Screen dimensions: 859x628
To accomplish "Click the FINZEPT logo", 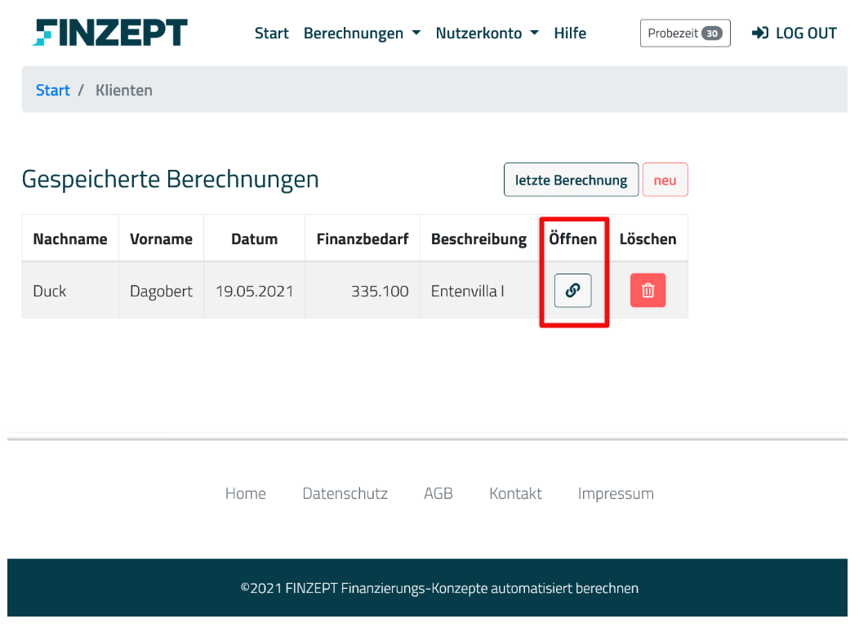I will click(109, 33).
